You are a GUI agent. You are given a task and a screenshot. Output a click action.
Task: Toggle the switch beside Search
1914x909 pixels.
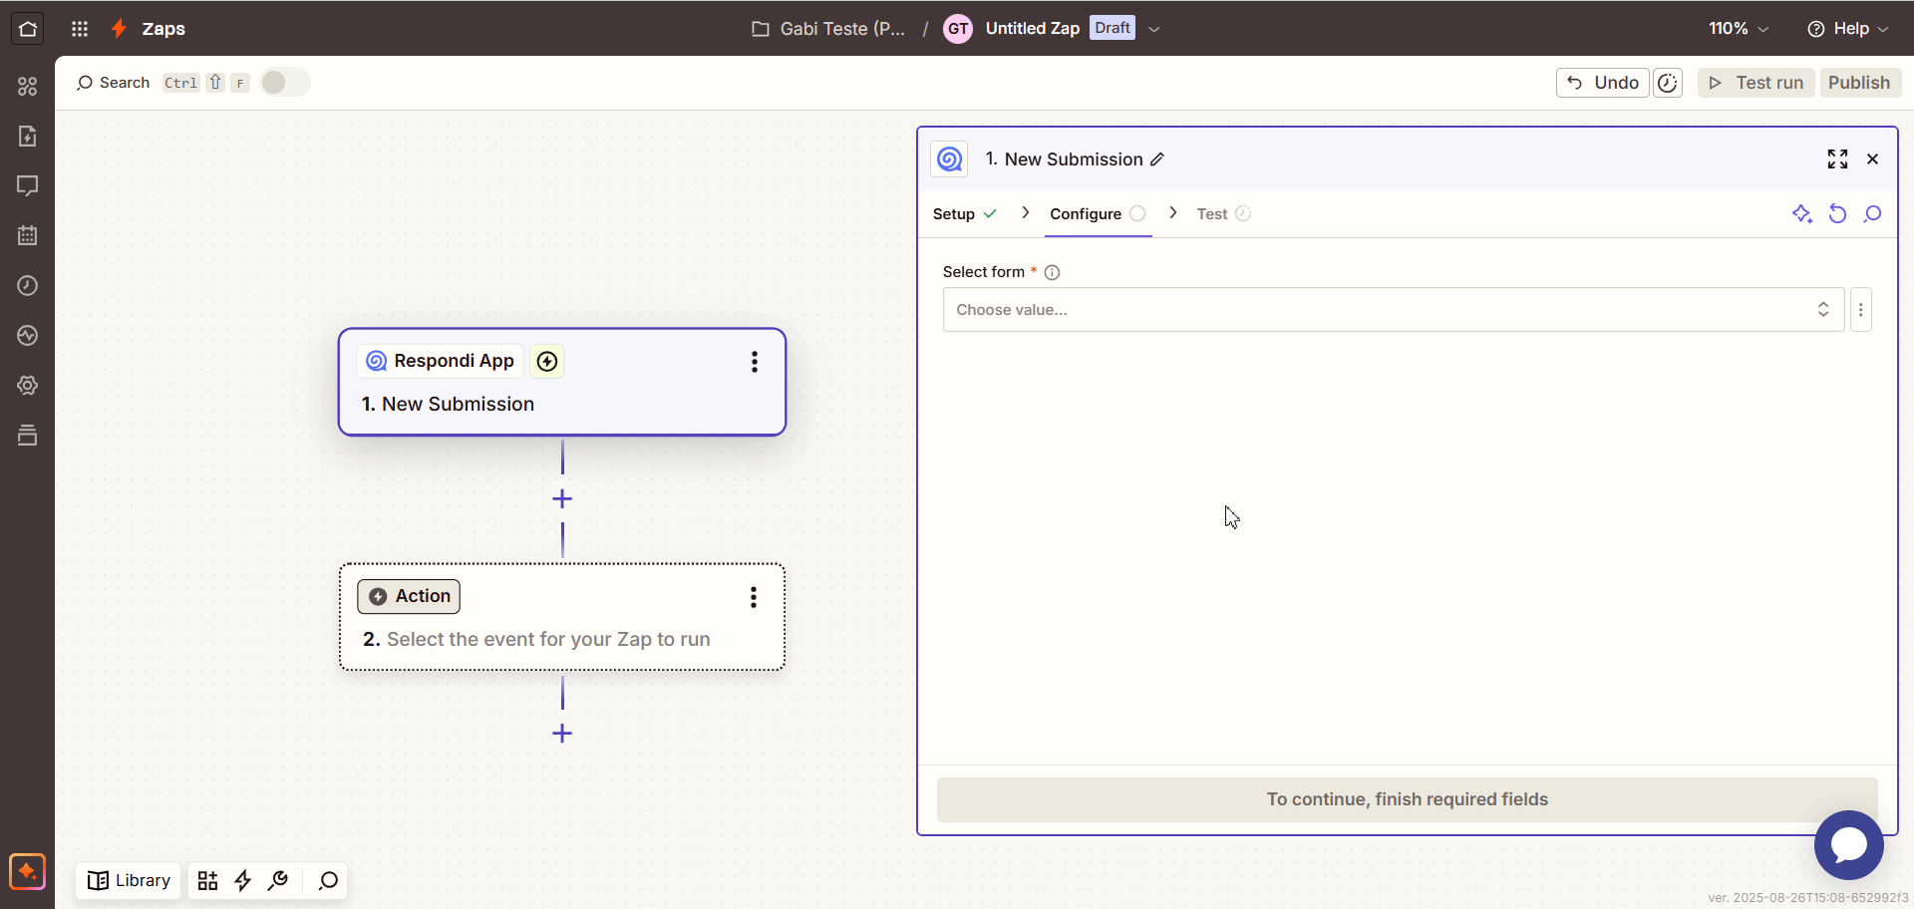[285, 82]
